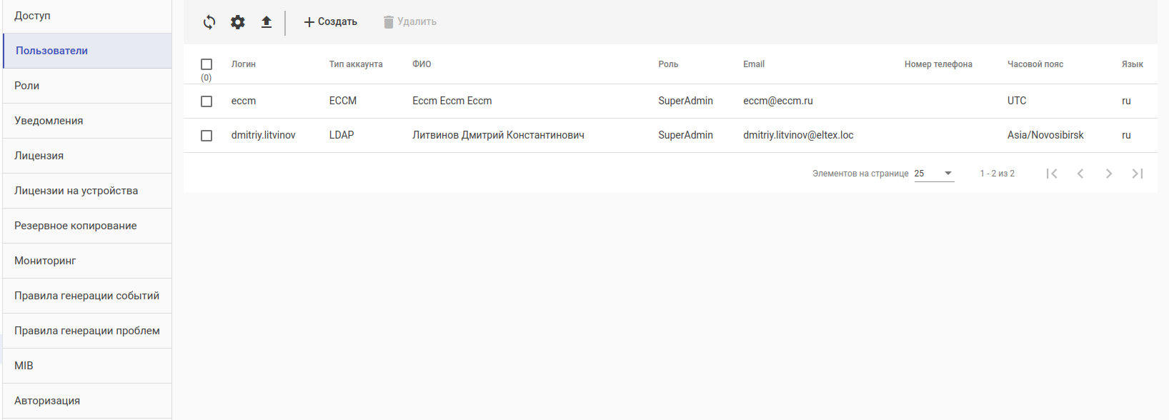Open Авторизация settings in sidebar
1169x420 pixels.
click(x=47, y=401)
